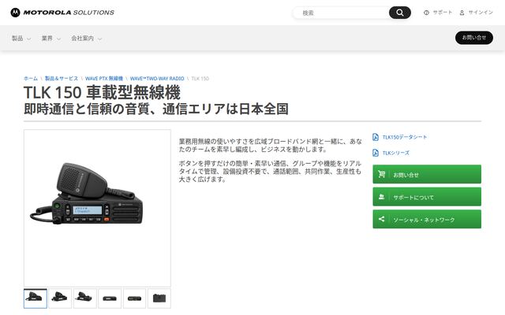
Task: Click the black お問い合せ header button
Action: [x=474, y=38]
